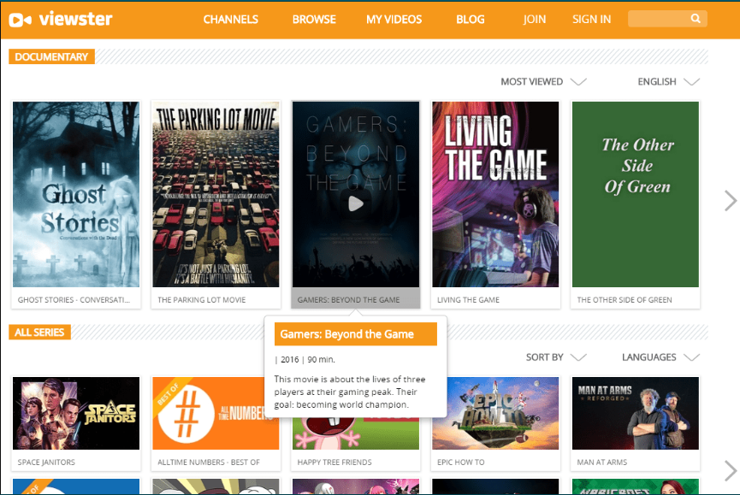Click Sign In
This screenshot has width=740, height=495.
coord(591,20)
